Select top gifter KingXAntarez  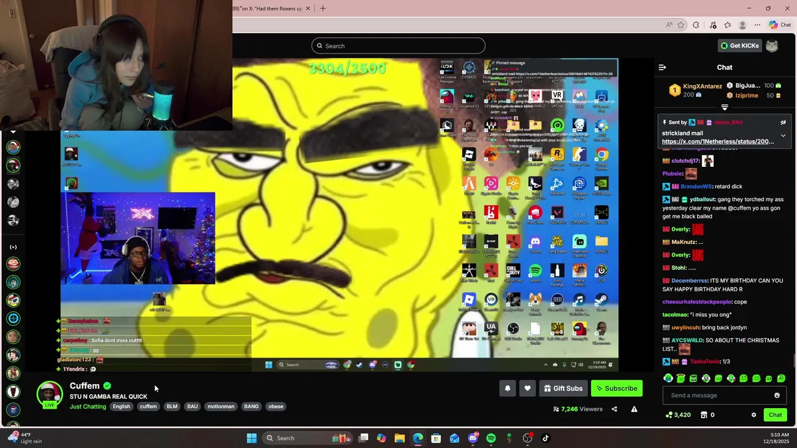(702, 86)
